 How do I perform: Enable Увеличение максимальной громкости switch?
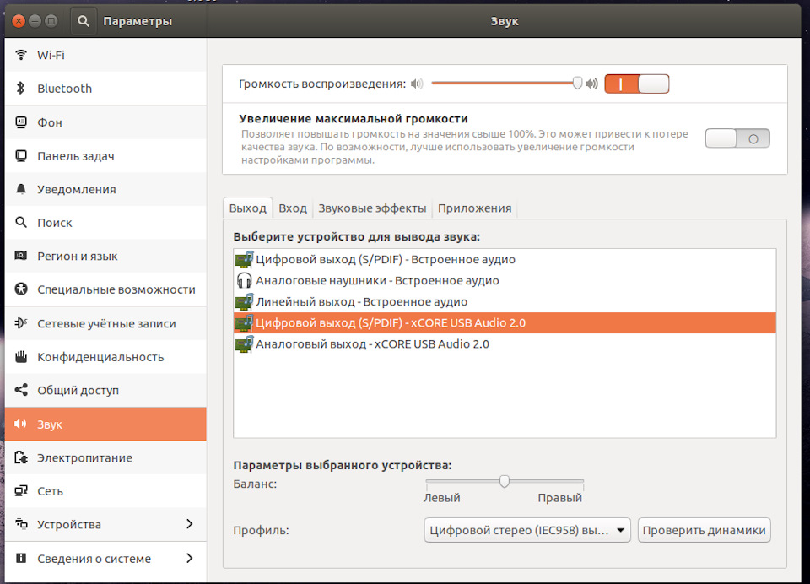click(x=737, y=138)
